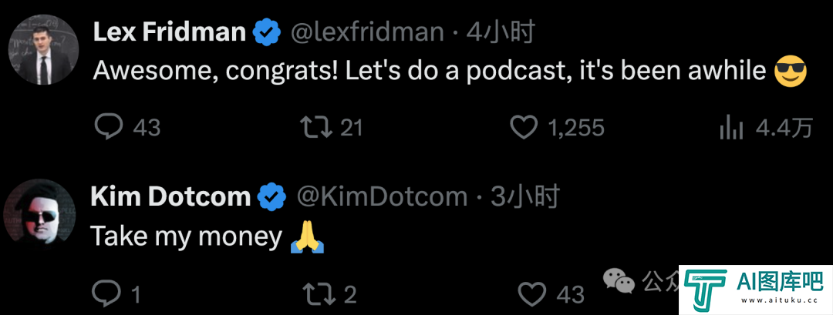Open the 3小时 timestamp on Kim's tweet
Screen dimensions: 833x315
(524, 197)
